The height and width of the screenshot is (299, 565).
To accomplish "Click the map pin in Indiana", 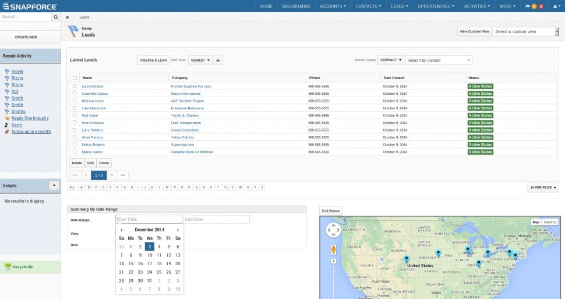I will click(x=479, y=263).
